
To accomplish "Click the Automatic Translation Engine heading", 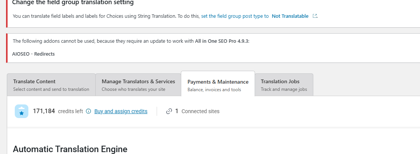I will tap(70, 149).
